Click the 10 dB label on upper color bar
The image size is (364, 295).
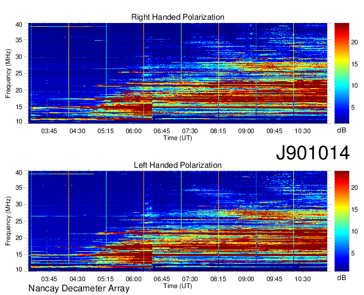point(354,86)
